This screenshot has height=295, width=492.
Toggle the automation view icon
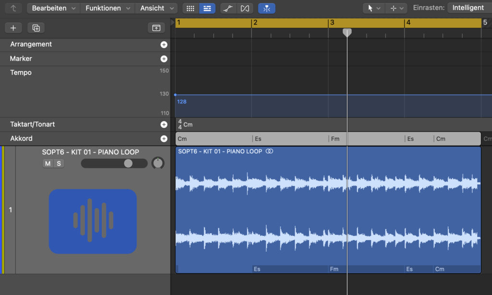pos(228,8)
